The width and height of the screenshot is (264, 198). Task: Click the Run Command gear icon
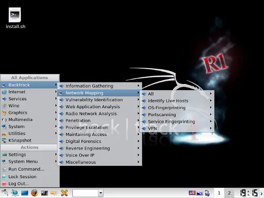pos(4,169)
